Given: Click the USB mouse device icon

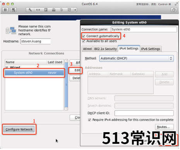Looking at the screenshot, I should pyautogui.click(x=62, y=10).
